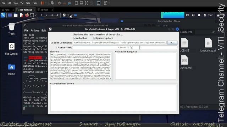Show or hide the VMware library sidebar
Image resolution: width=227 pixels, height=127 pixels.
point(77,3)
